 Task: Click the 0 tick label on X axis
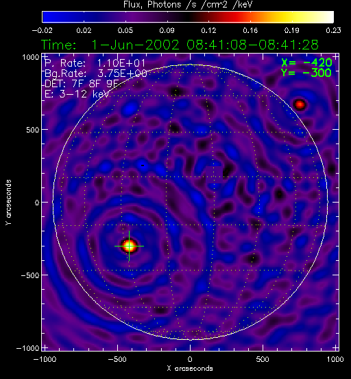click(x=190, y=359)
